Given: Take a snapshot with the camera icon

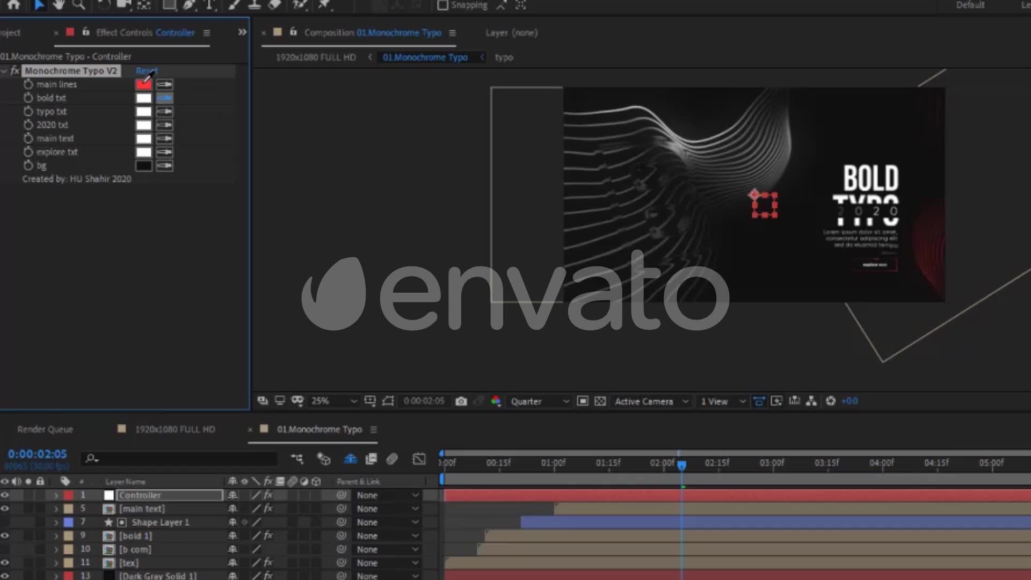Looking at the screenshot, I should pyautogui.click(x=461, y=401).
